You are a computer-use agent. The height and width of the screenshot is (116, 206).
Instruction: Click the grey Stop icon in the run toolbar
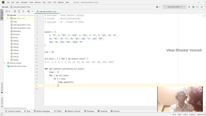pos(201,7)
